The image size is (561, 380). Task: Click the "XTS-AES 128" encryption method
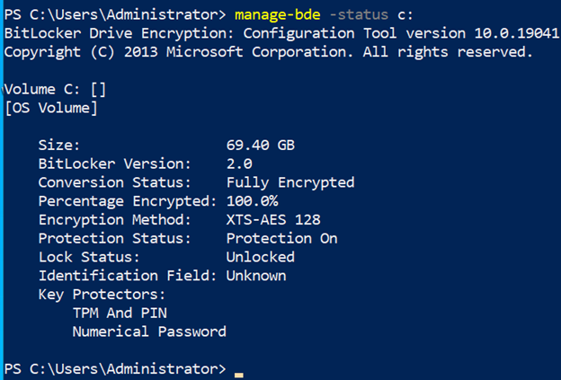(x=273, y=219)
